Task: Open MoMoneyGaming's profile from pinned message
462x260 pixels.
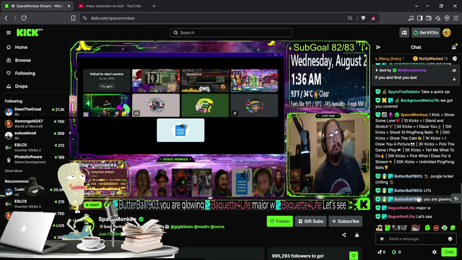Action: coord(412,70)
